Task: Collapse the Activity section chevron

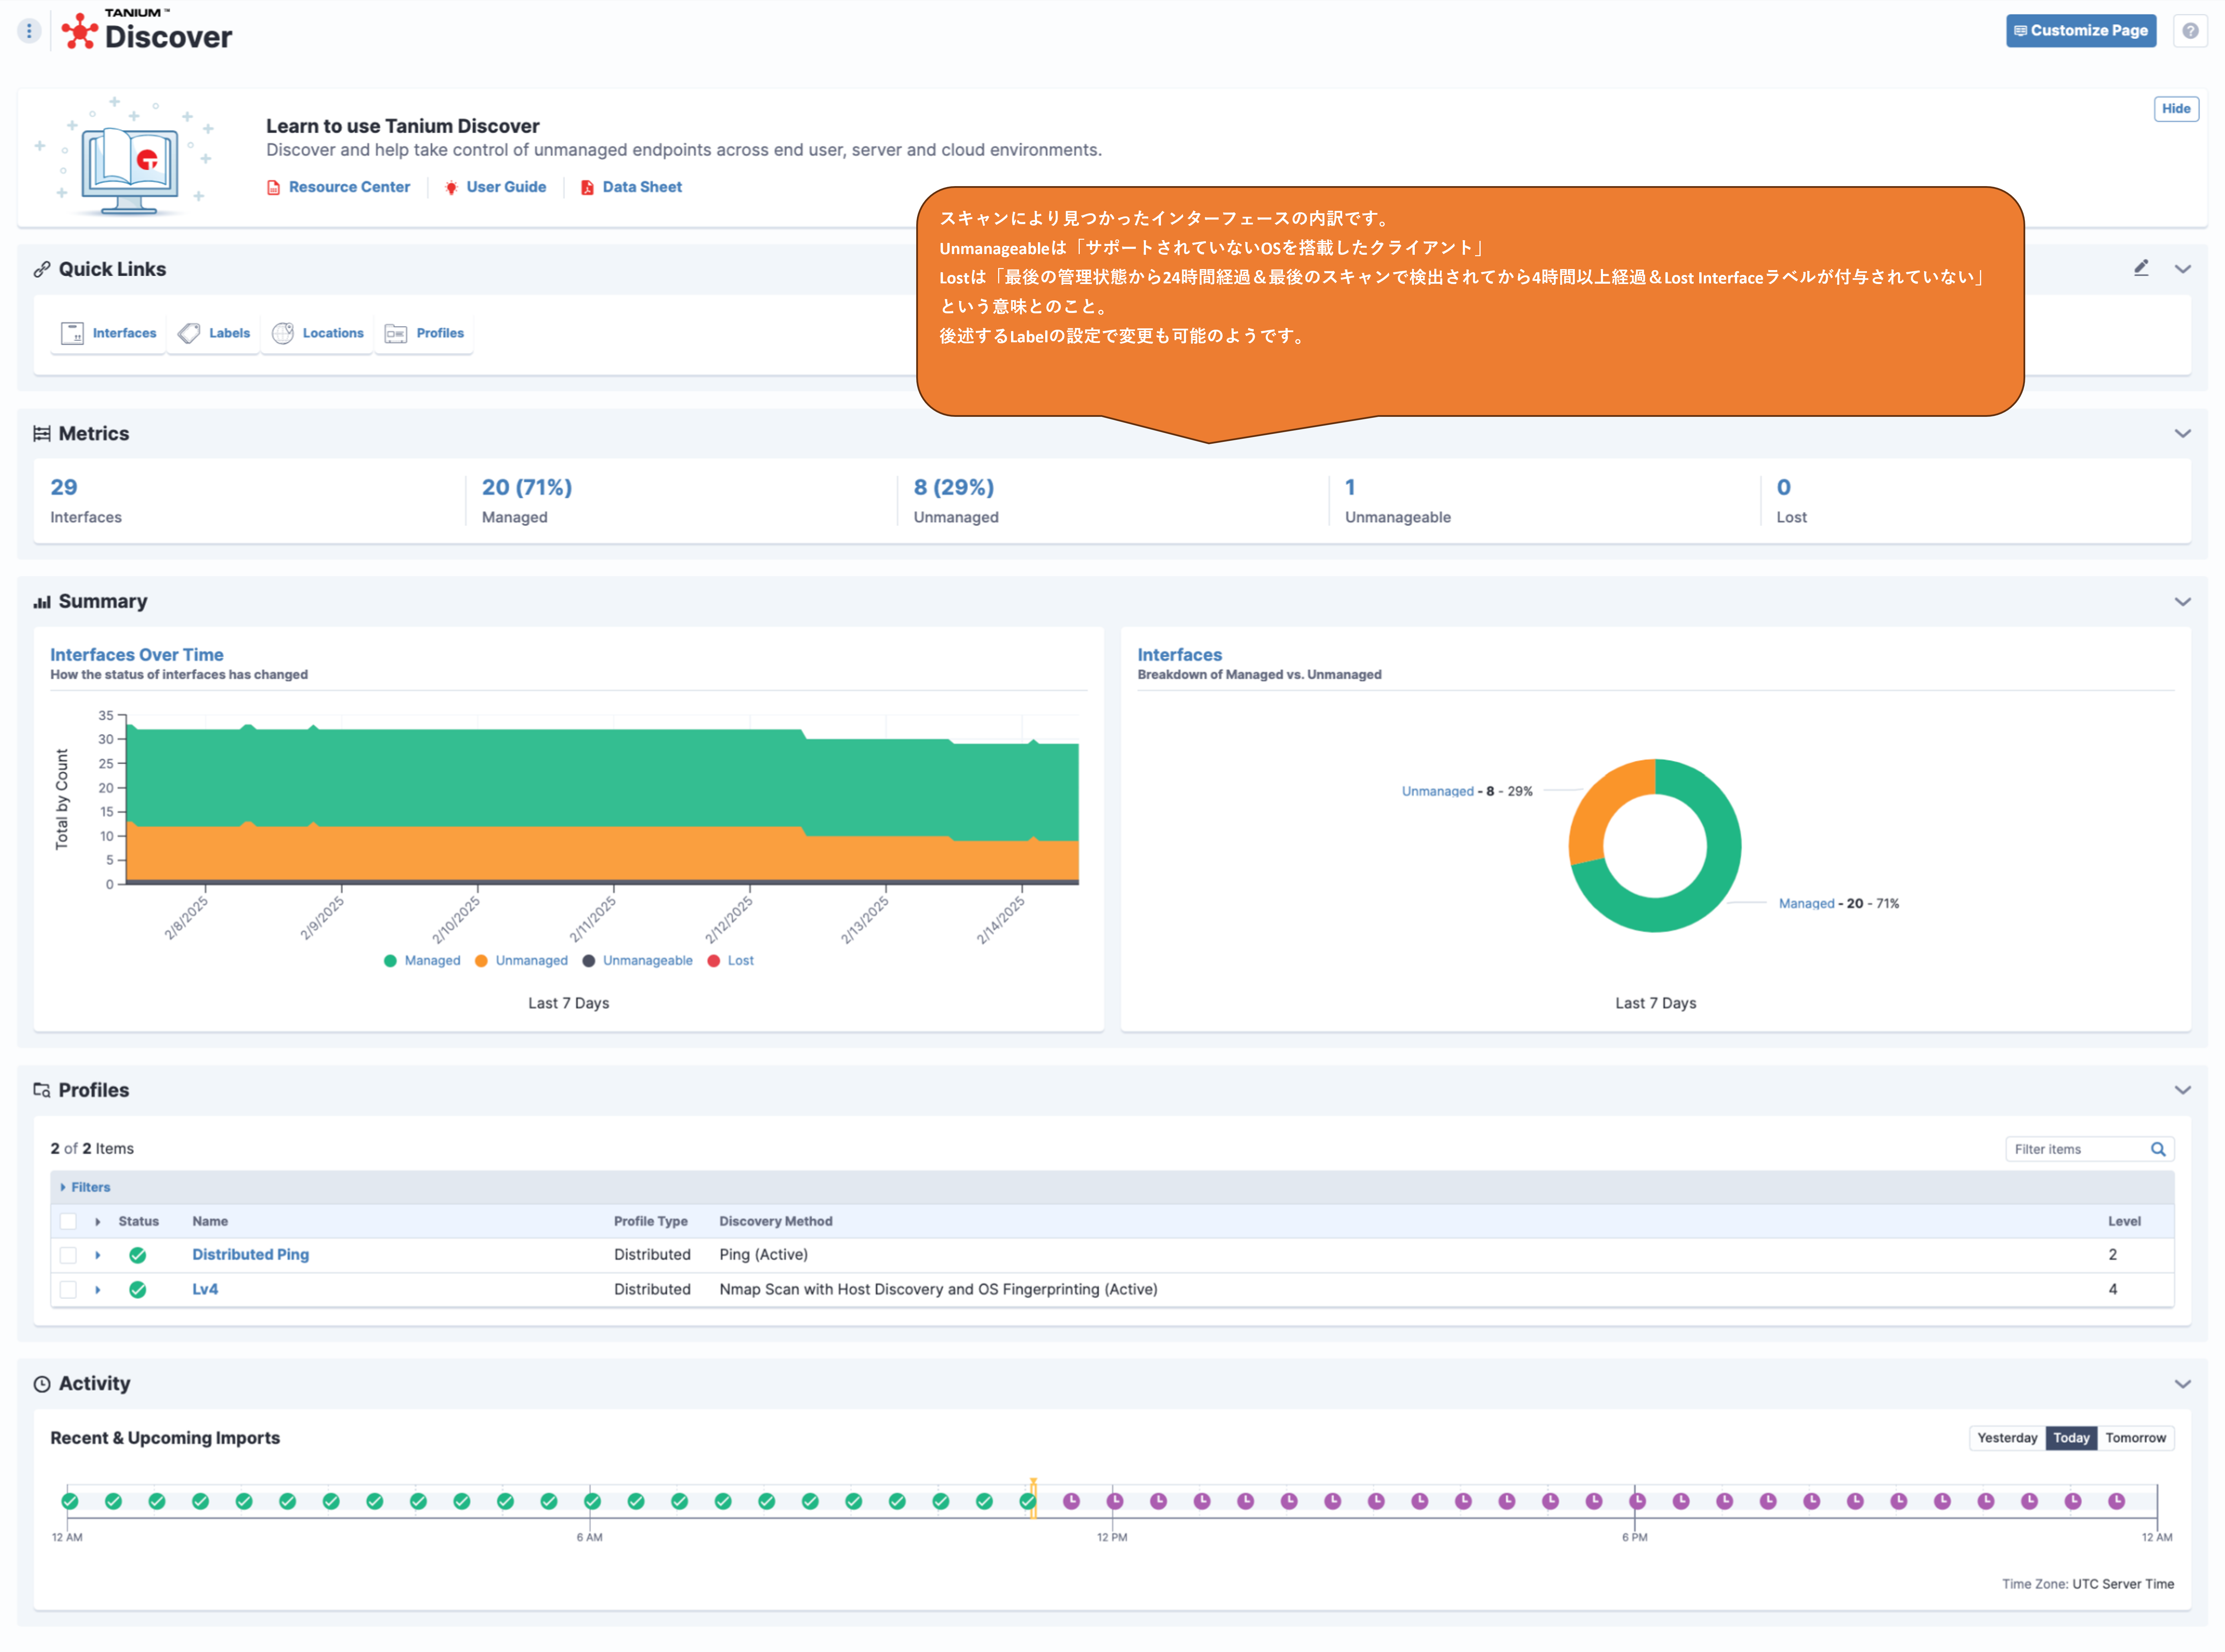Action: click(2183, 1384)
